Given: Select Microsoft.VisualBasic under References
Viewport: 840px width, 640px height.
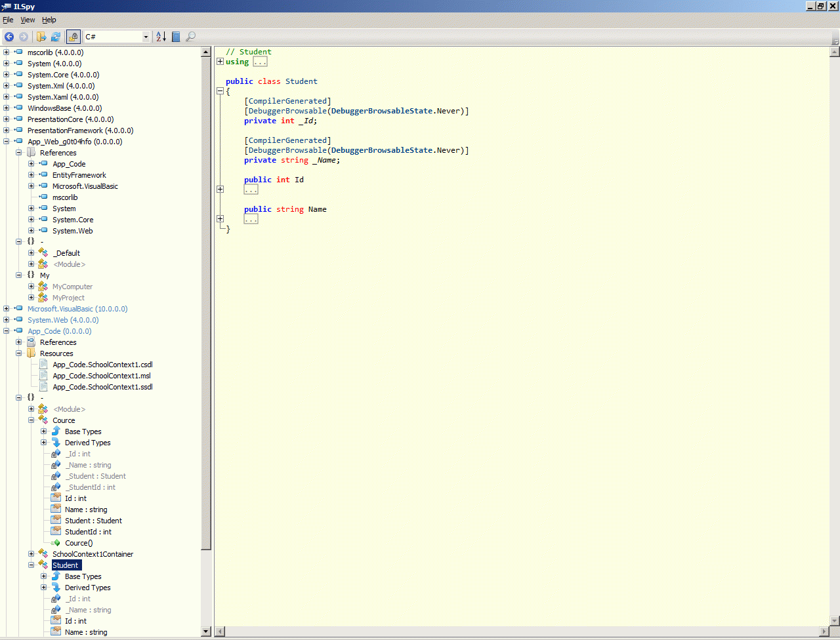Looking at the screenshot, I should (85, 186).
